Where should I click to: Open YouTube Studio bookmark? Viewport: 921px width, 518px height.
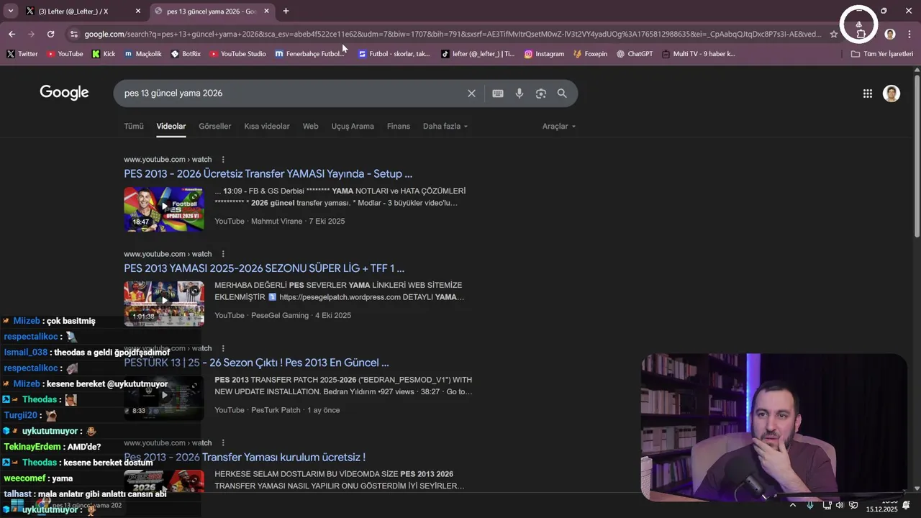(237, 54)
